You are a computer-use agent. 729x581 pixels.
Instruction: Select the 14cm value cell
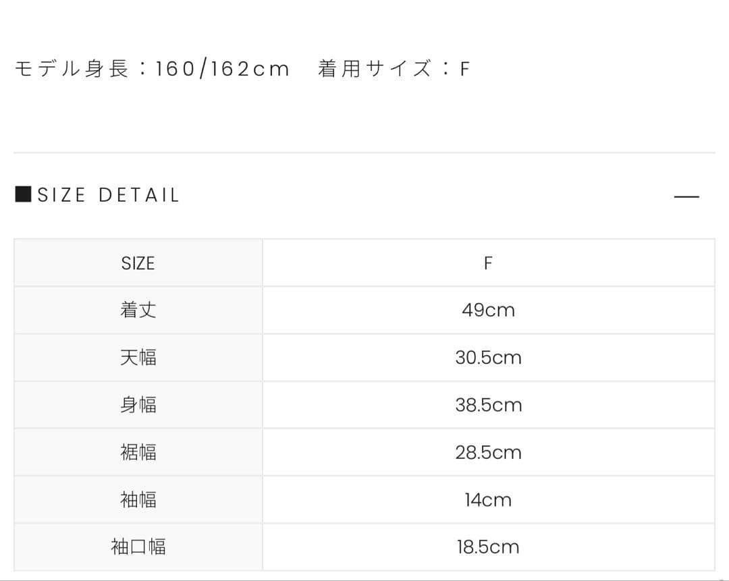488,500
